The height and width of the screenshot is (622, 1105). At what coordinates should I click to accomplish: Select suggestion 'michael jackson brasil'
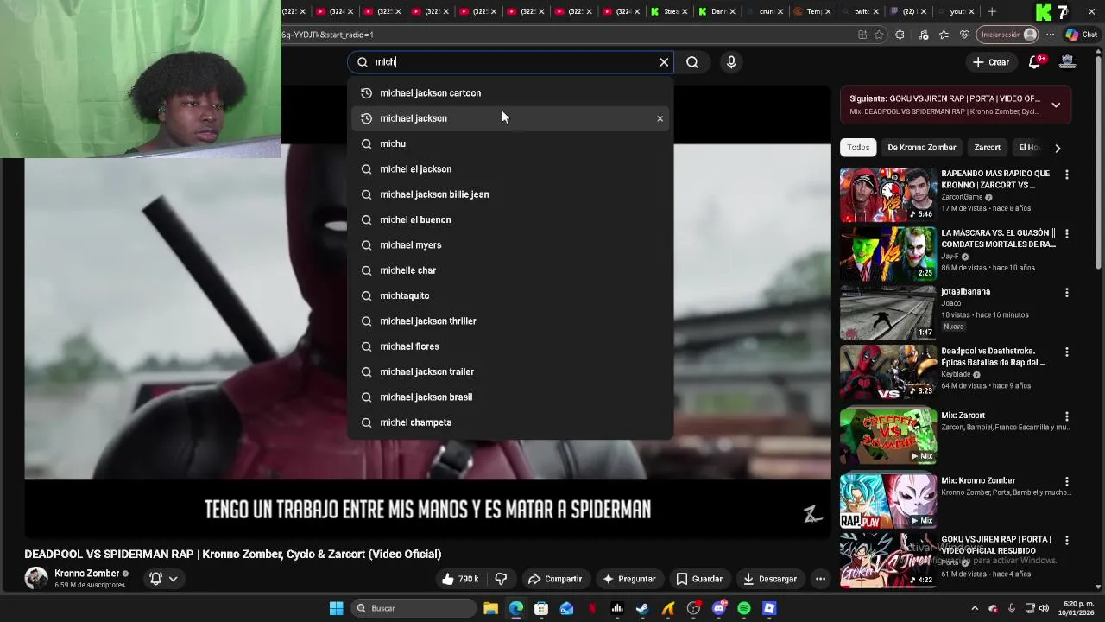click(510, 397)
